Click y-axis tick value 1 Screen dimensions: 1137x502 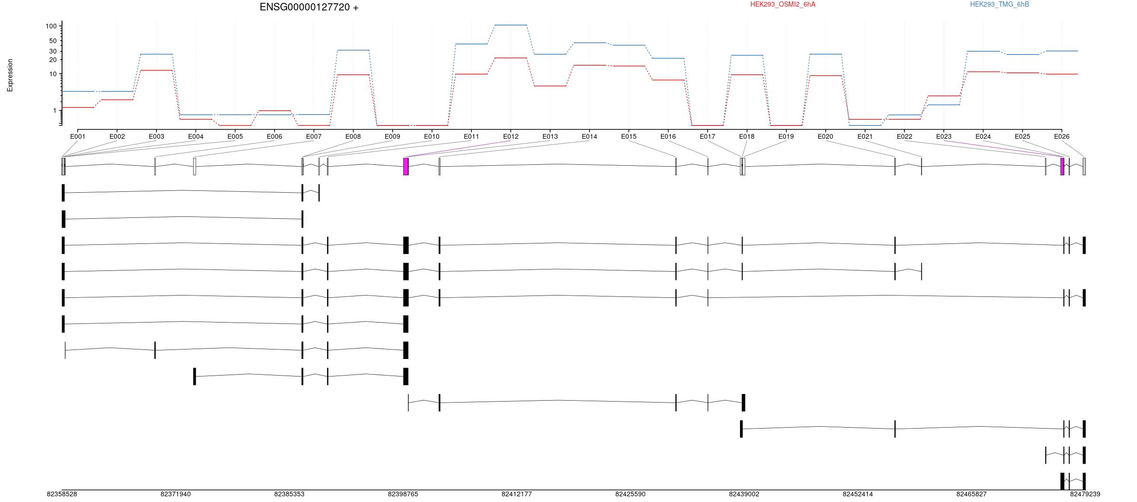(x=55, y=110)
